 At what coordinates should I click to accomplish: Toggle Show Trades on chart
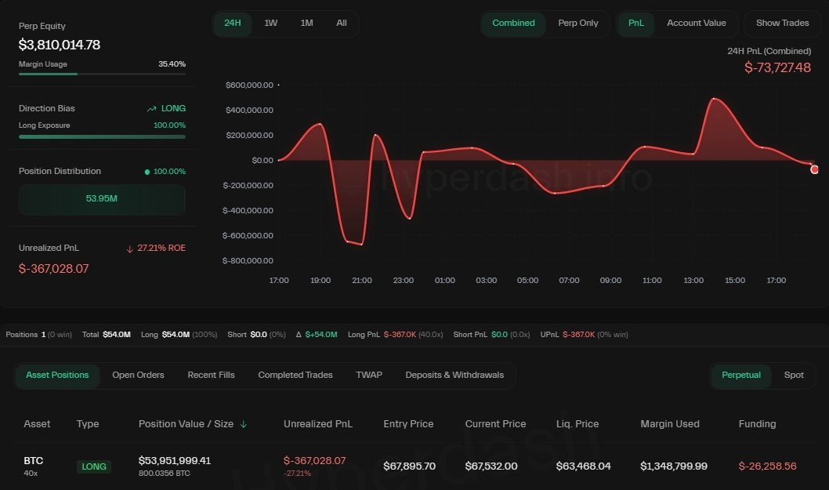point(783,24)
